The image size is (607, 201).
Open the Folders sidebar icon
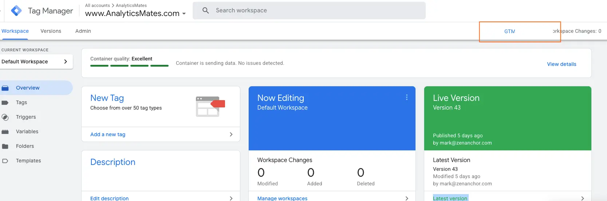click(5, 146)
